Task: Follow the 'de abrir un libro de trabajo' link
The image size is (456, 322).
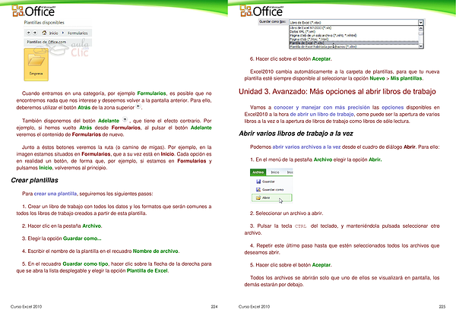Action: coord(322,114)
